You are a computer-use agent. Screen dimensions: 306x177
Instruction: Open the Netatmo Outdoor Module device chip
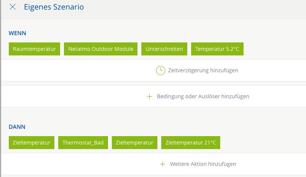coord(101,49)
